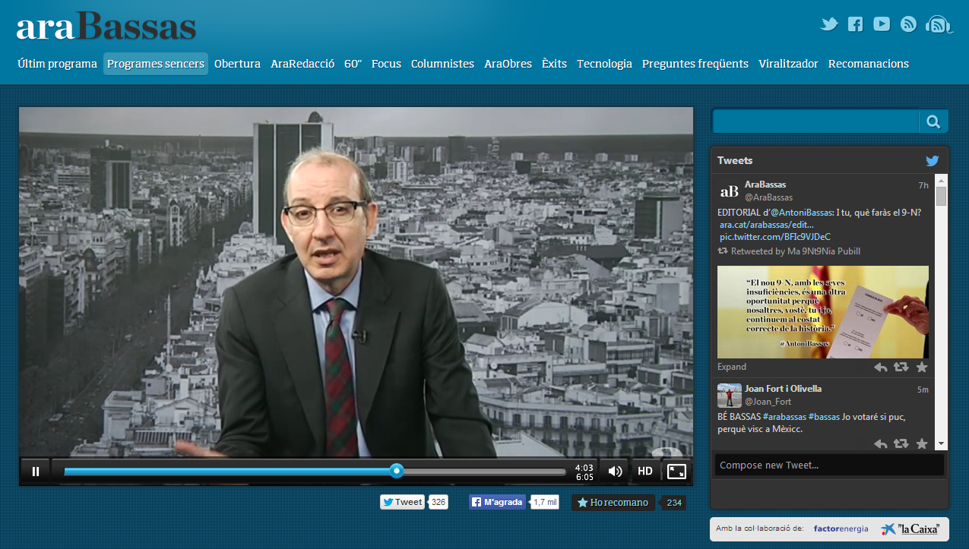The width and height of the screenshot is (969, 549).
Task: Open the RSS feed icon
Action: [x=908, y=24]
